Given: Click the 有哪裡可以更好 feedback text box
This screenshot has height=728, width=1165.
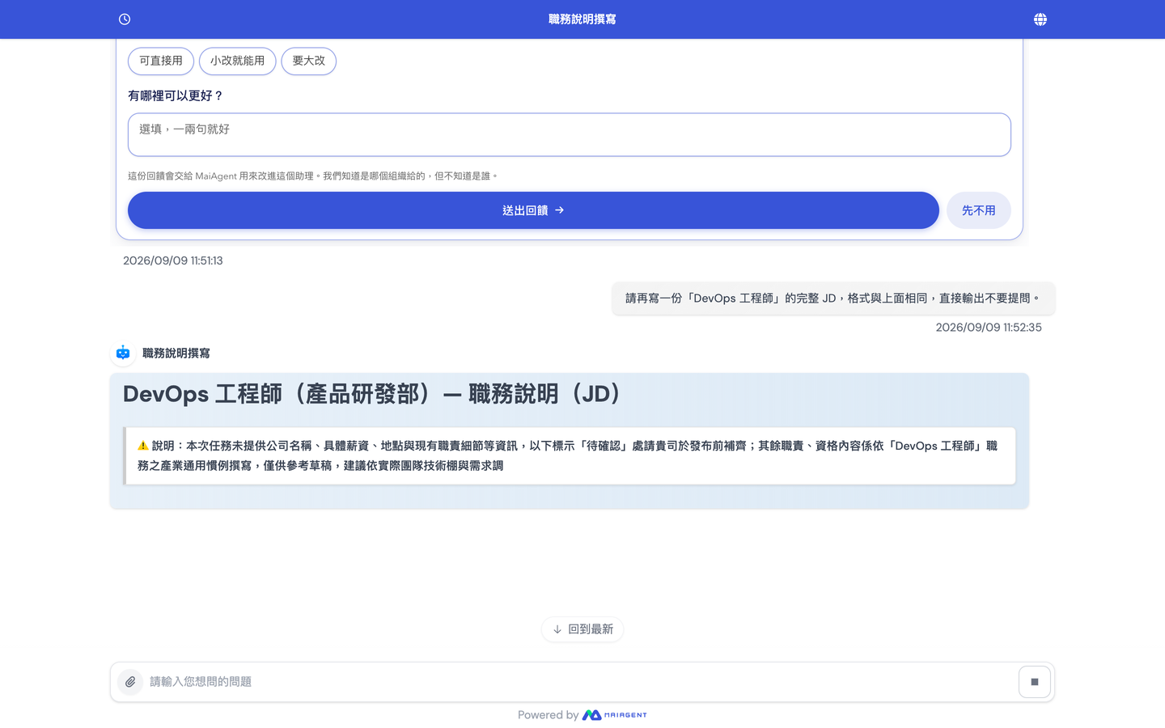Looking at the screenshot, I should (570, 134).
